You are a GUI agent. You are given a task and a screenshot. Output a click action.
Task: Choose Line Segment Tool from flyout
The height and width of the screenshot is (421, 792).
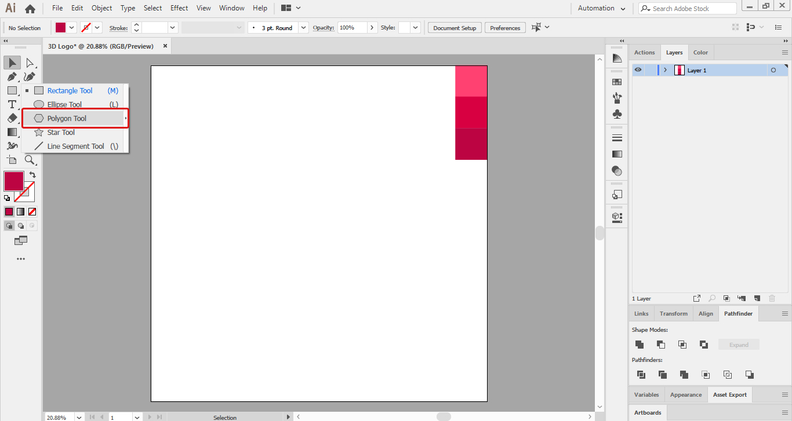point(75,146)
